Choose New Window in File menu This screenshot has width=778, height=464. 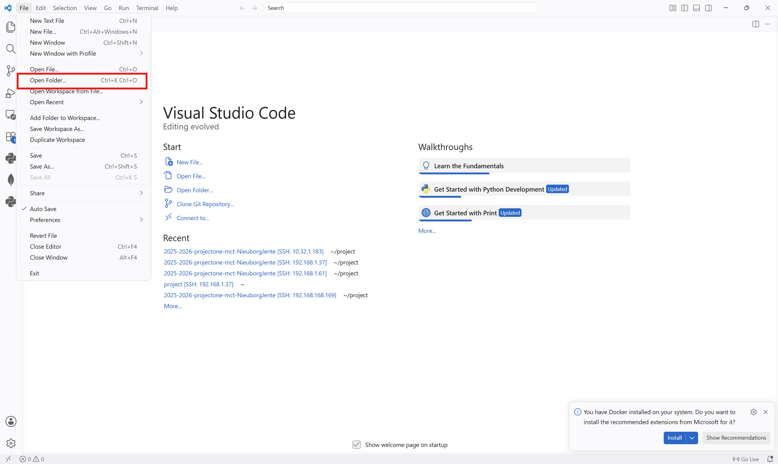[84, 43]
